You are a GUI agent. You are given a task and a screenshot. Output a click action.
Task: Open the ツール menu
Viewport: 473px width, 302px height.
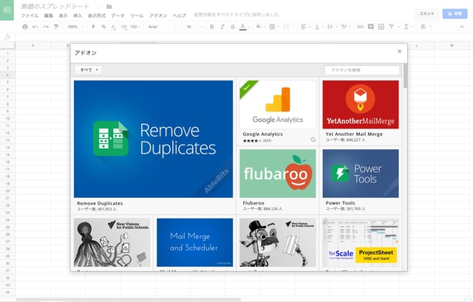137,16
